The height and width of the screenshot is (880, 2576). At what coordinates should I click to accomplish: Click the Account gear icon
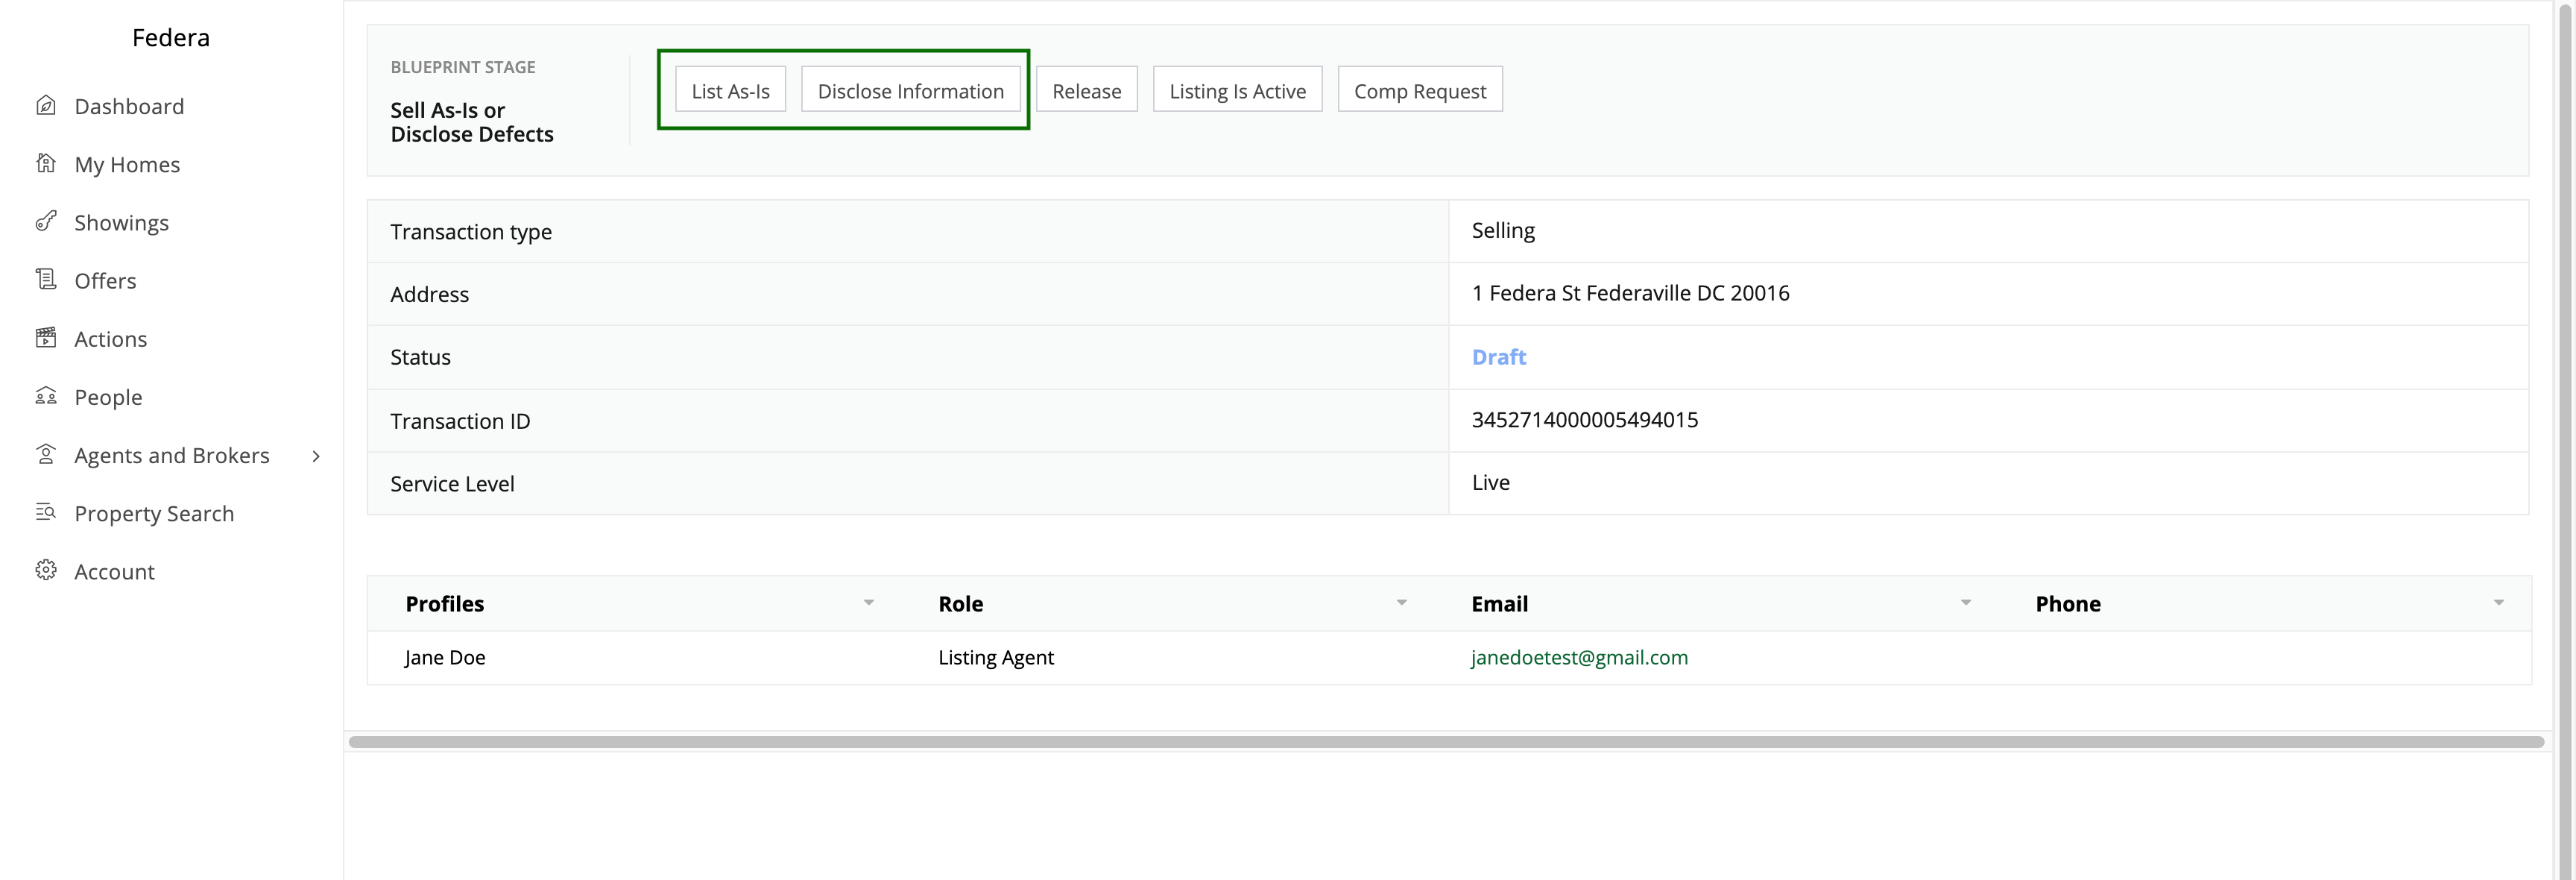(x=46, y=570)
